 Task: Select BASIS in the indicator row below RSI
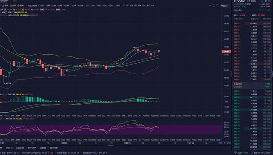(x=179, y=140)
